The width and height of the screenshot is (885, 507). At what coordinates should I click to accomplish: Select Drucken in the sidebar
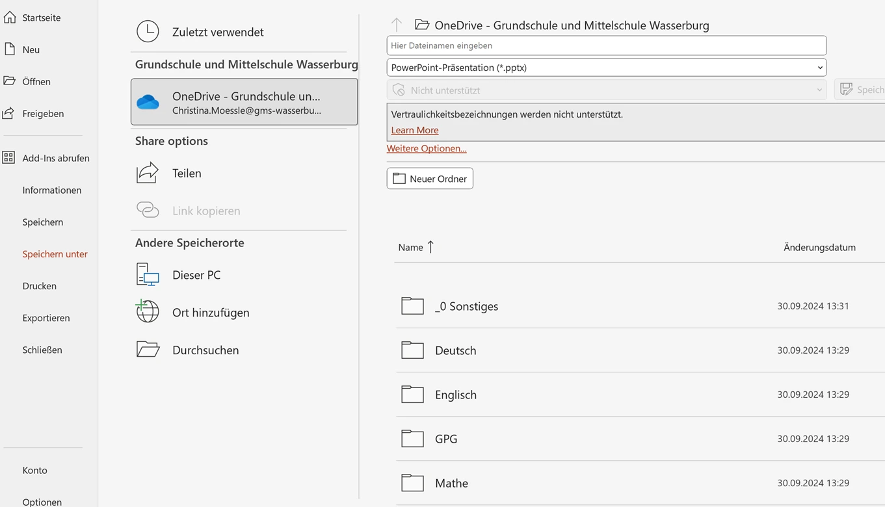click(x=40, y=286)
